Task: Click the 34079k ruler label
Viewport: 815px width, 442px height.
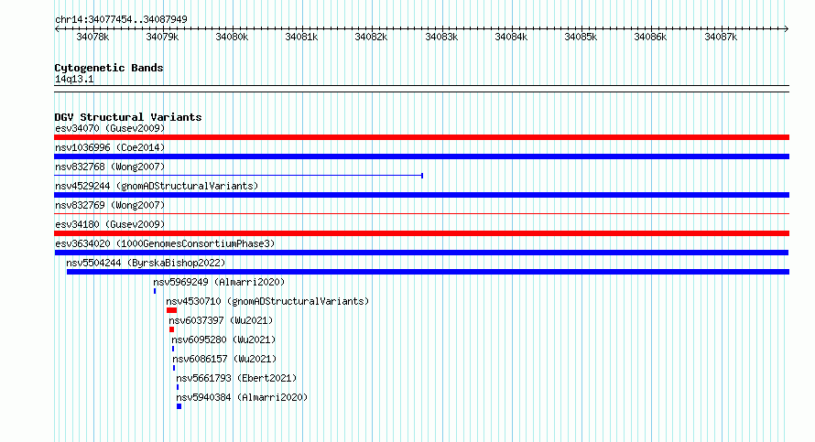Action: [162, 37]
